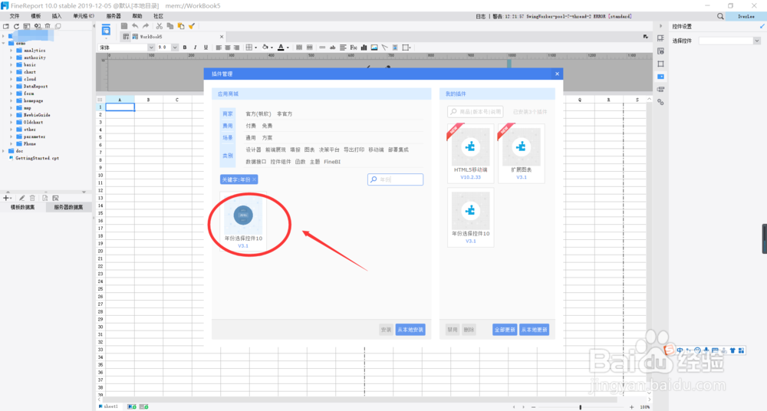The image size is (767, 411).
Task: Expand the chart folder
Action: [12, 72]
